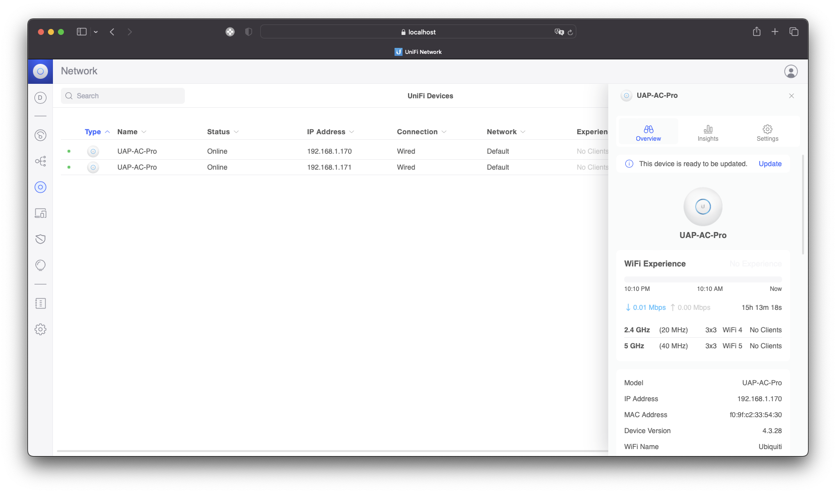Screen dimensions: 836x493
Task: Open the System Log list icon in sidebar
Action: tap(40, 303)
